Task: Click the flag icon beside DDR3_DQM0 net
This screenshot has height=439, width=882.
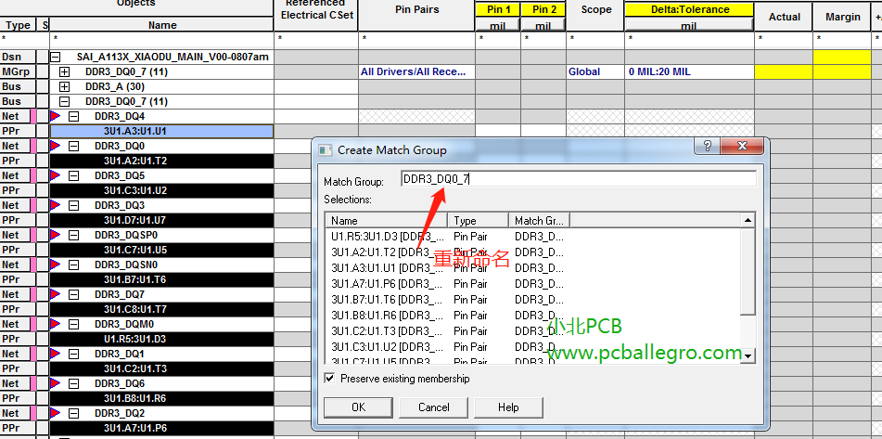Action: coord(55,324)
